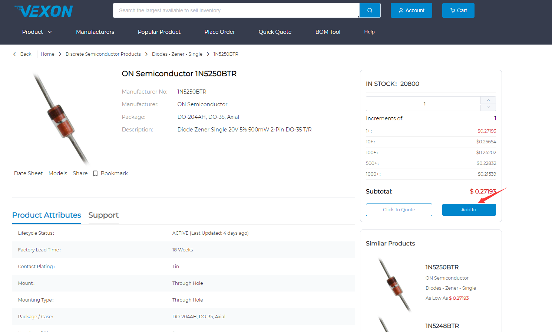The width and height of the screenshot is (552, 332).
Task: Open similar product 1N5250BTR title
Action: pos(442,267)
